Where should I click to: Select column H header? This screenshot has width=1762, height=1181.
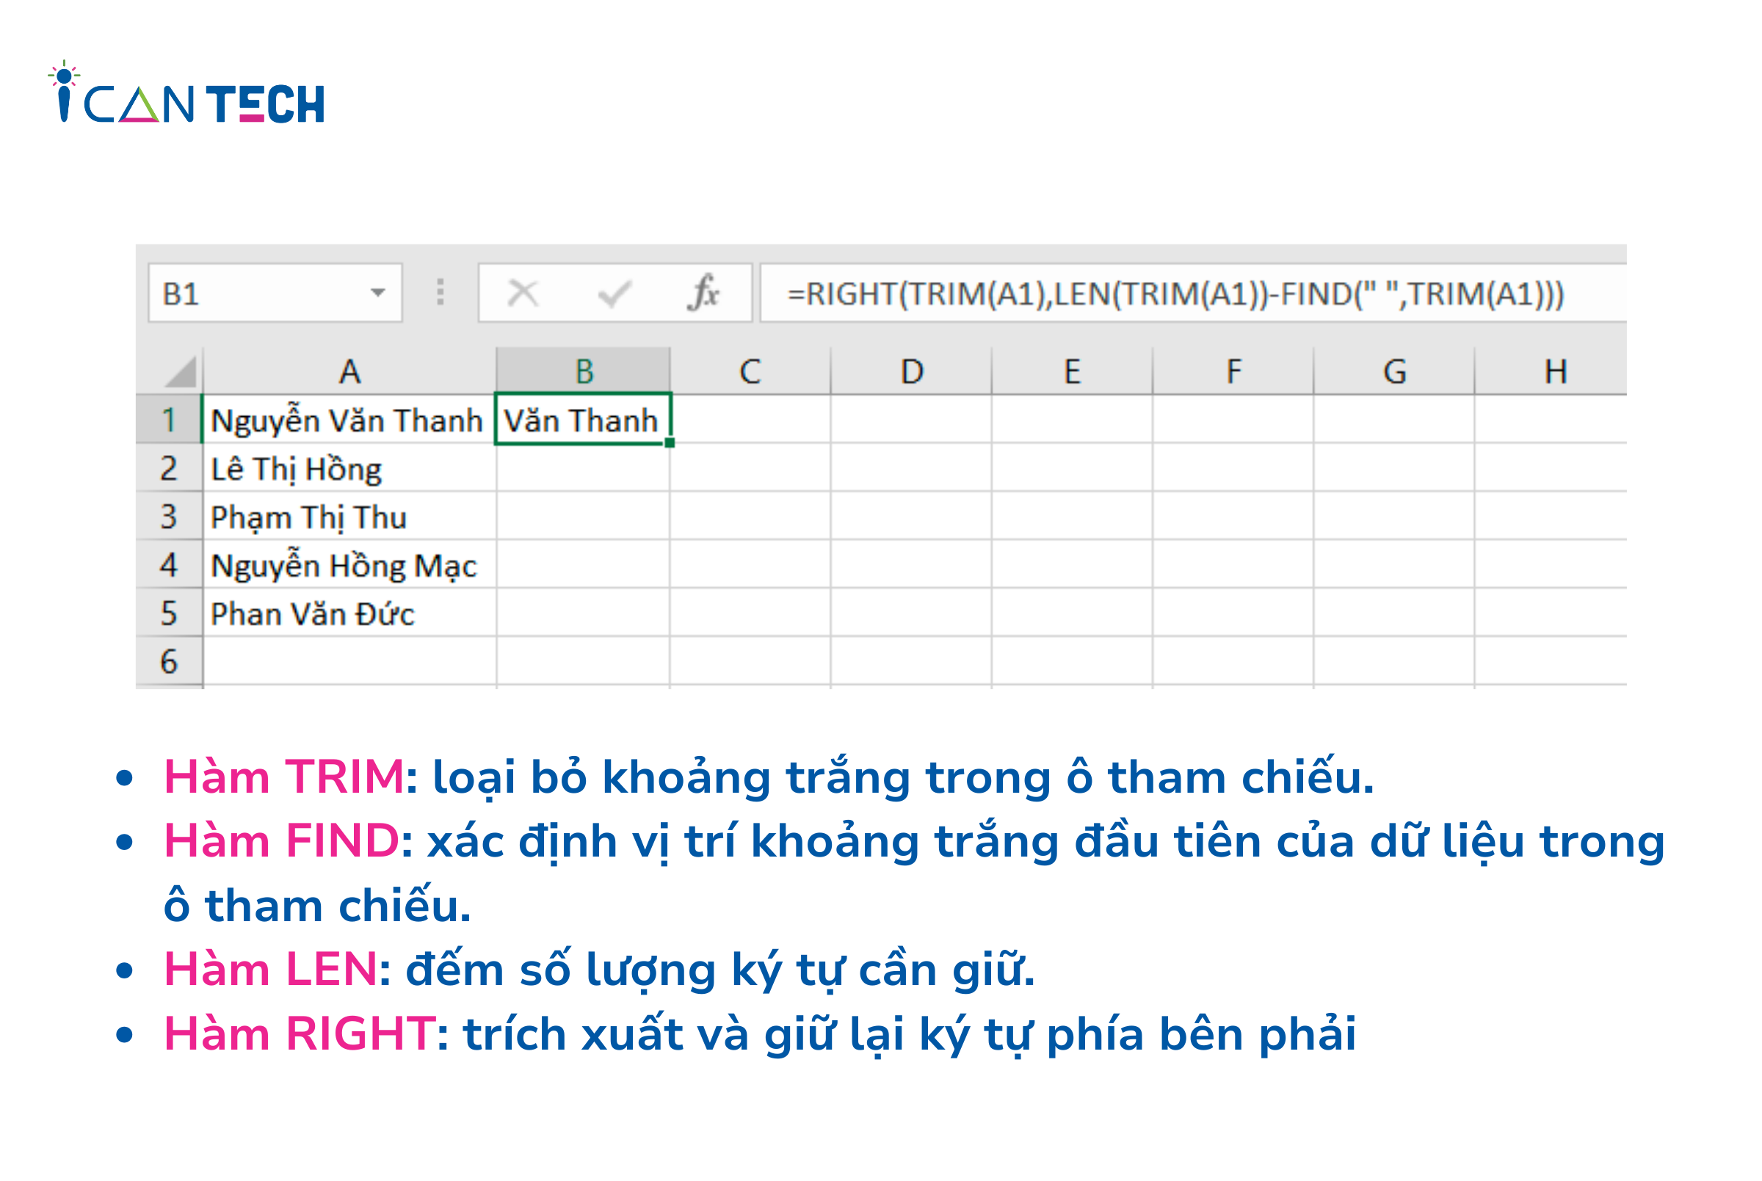tap(1551, 371)
